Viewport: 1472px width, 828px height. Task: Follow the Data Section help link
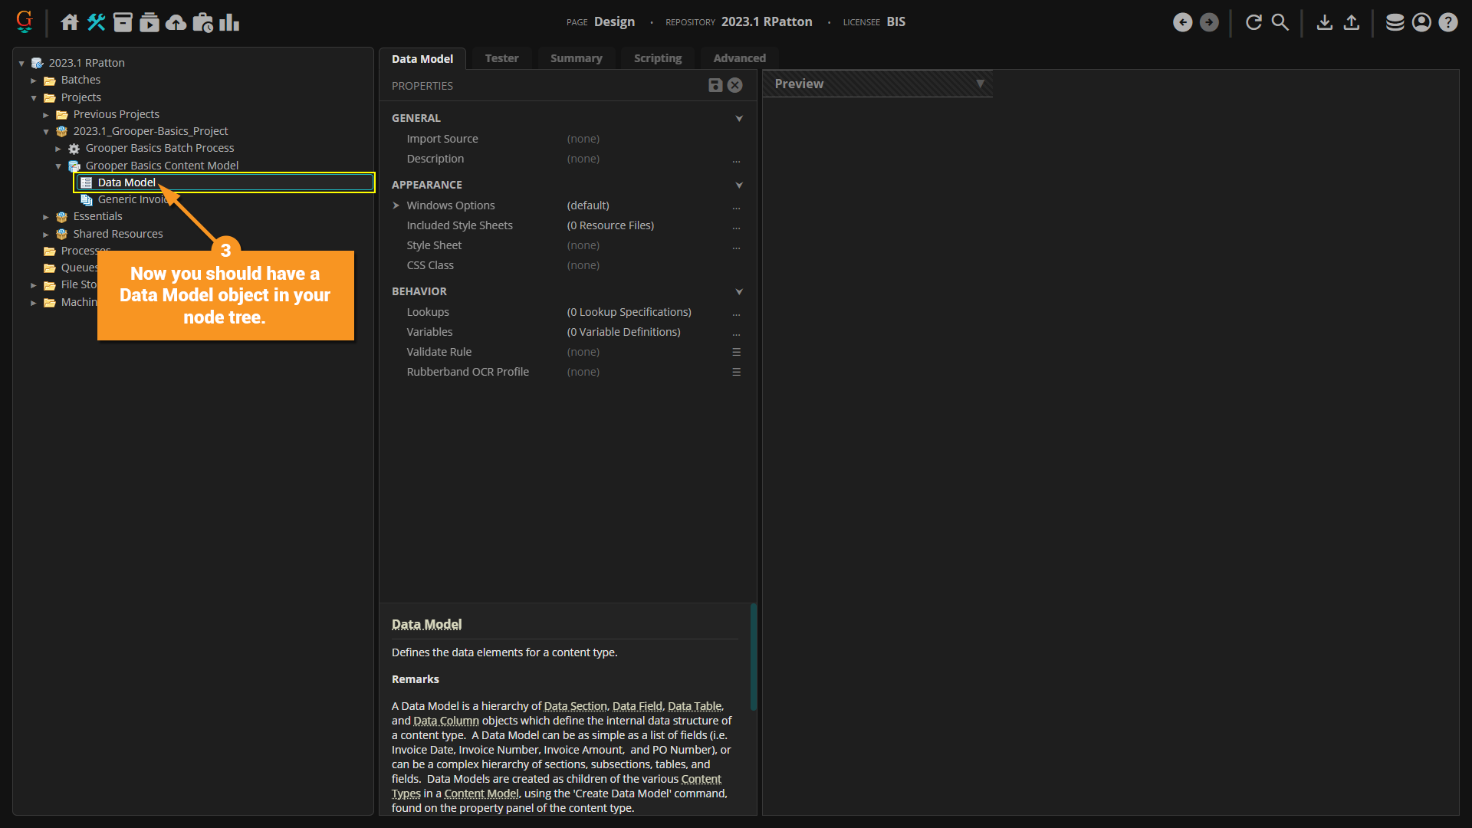click(575, 706)
